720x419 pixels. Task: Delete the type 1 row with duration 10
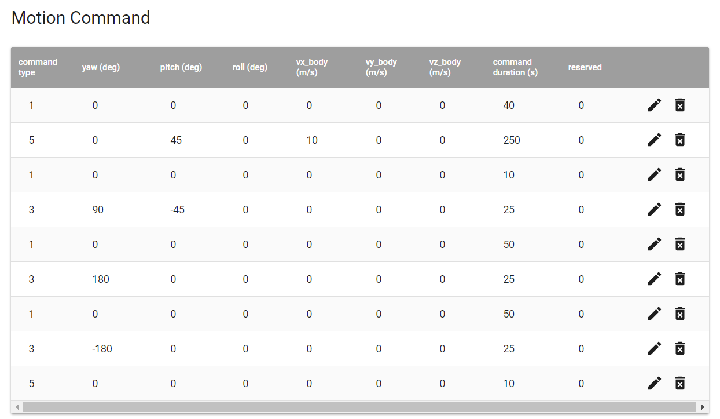[680, 174]
